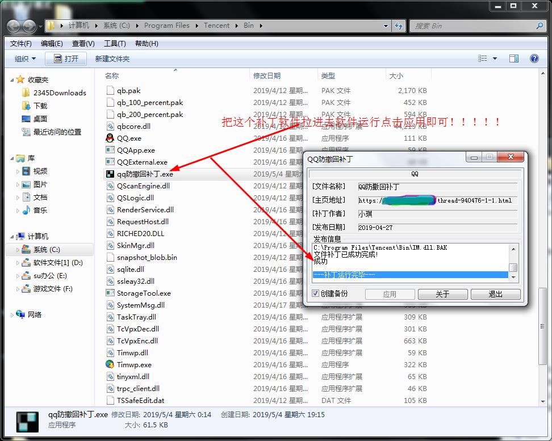
Task: Click the 搜索 Bin search field
Action: pyautogui.click(x=474, y=26)
